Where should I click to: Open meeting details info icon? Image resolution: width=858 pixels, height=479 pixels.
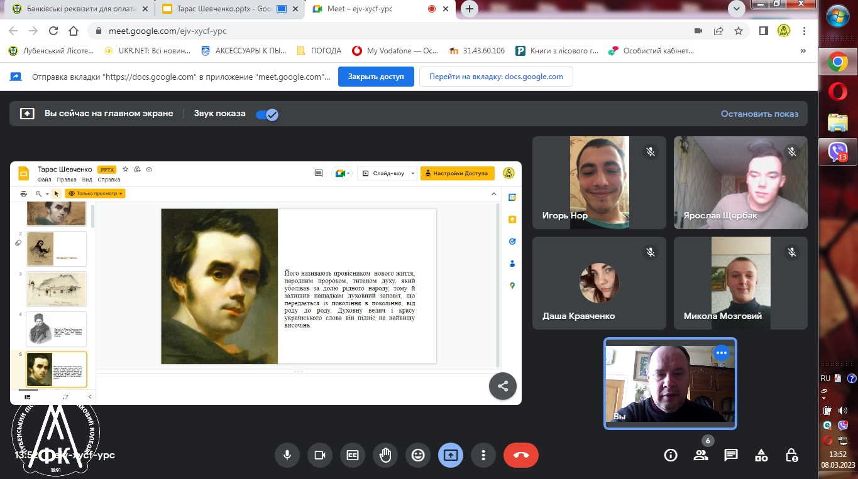[x=671, y=455]
